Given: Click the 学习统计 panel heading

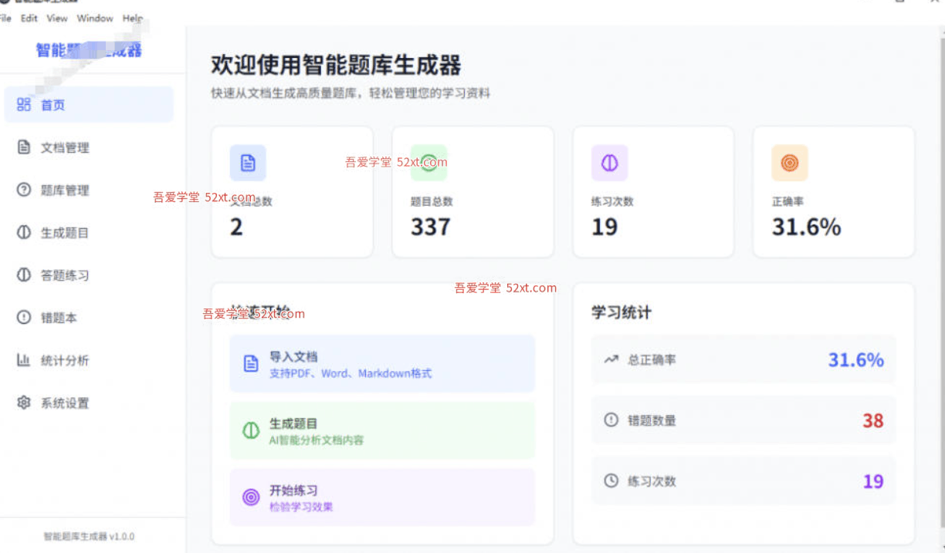Looking at the screenshot, I should click(x=622, y=312).
